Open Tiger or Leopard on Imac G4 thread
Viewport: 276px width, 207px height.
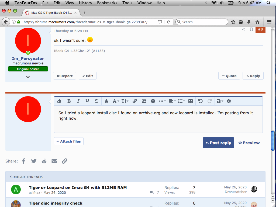pos(78,188)
